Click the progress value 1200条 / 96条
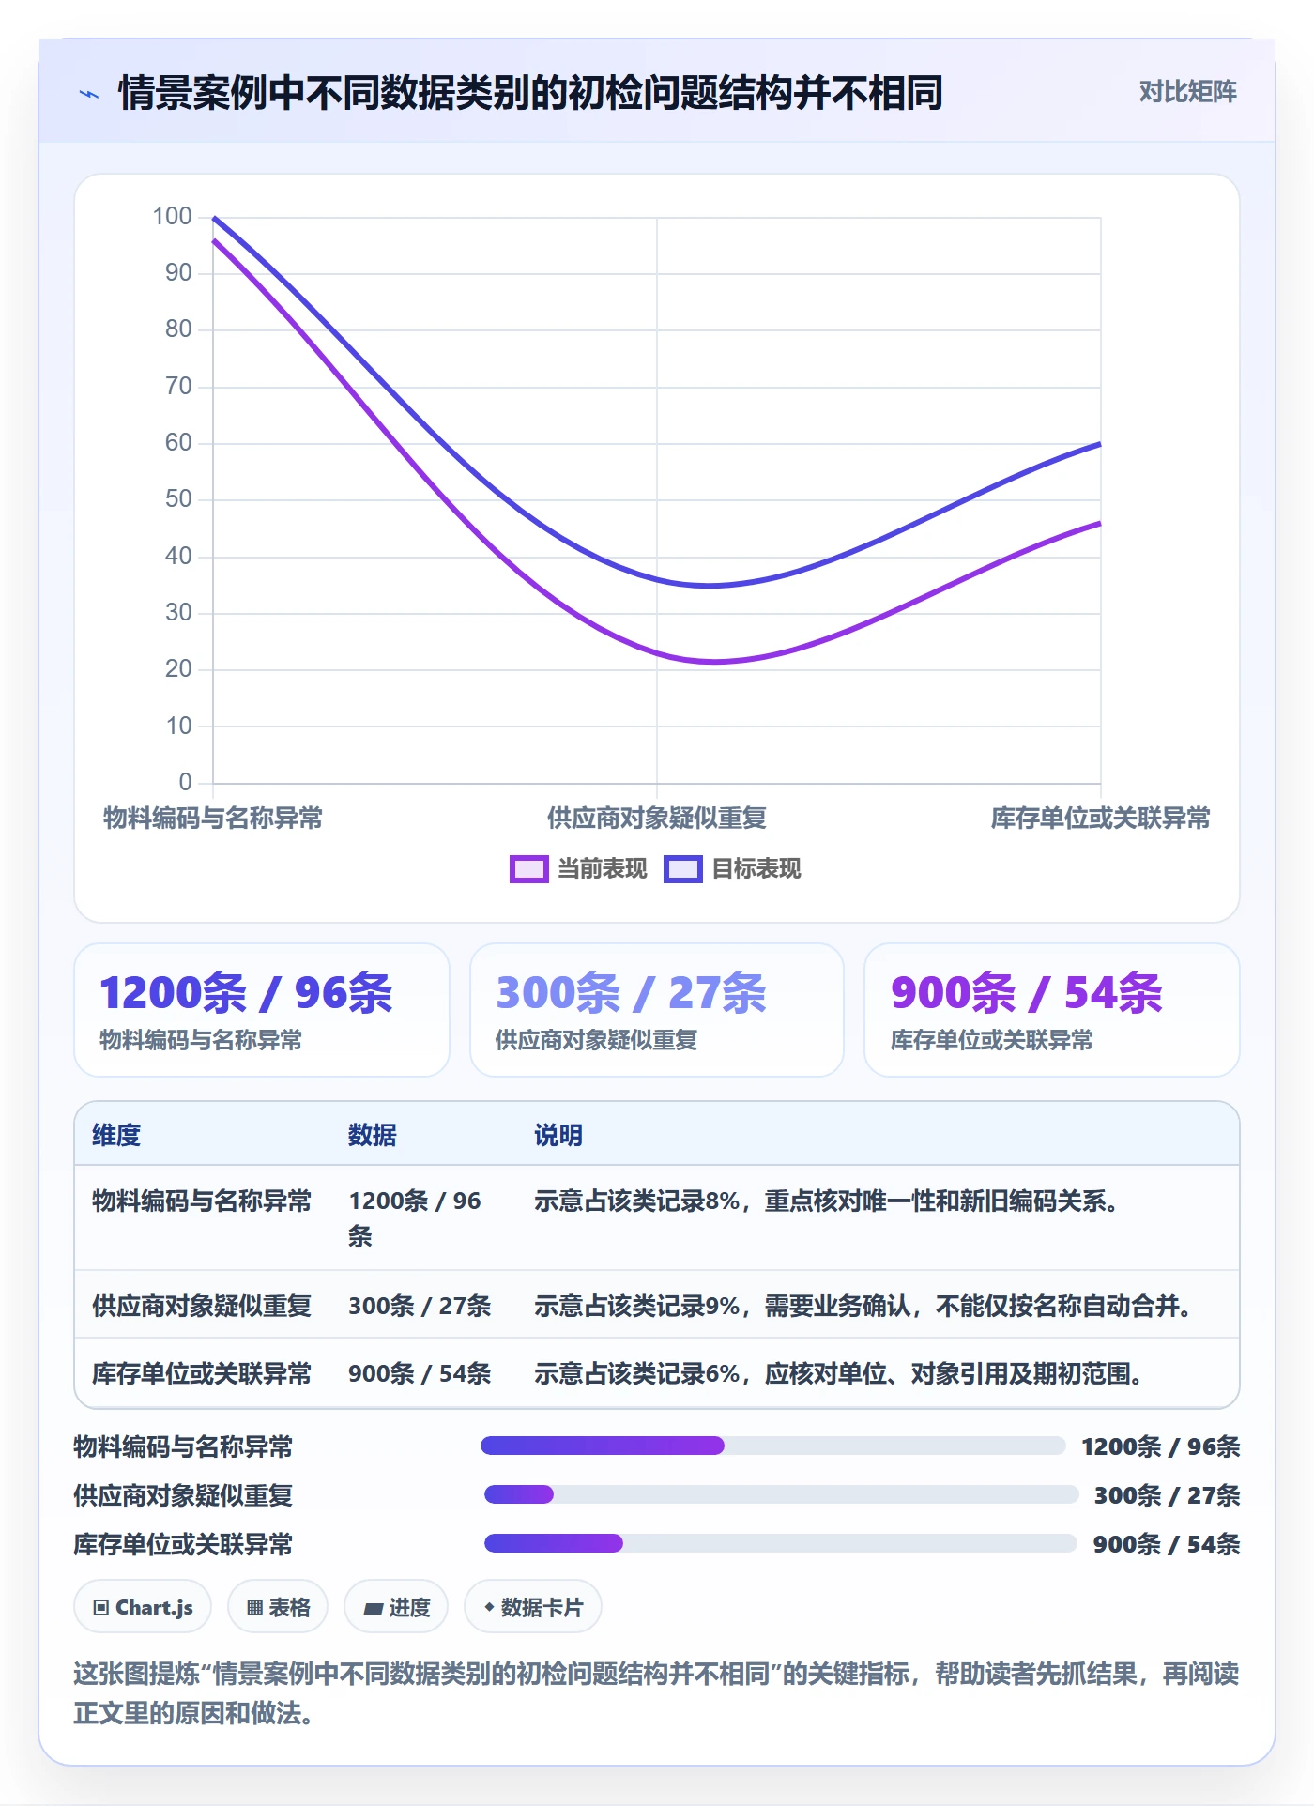 pyautogui.click(x=1161, y=1446)
